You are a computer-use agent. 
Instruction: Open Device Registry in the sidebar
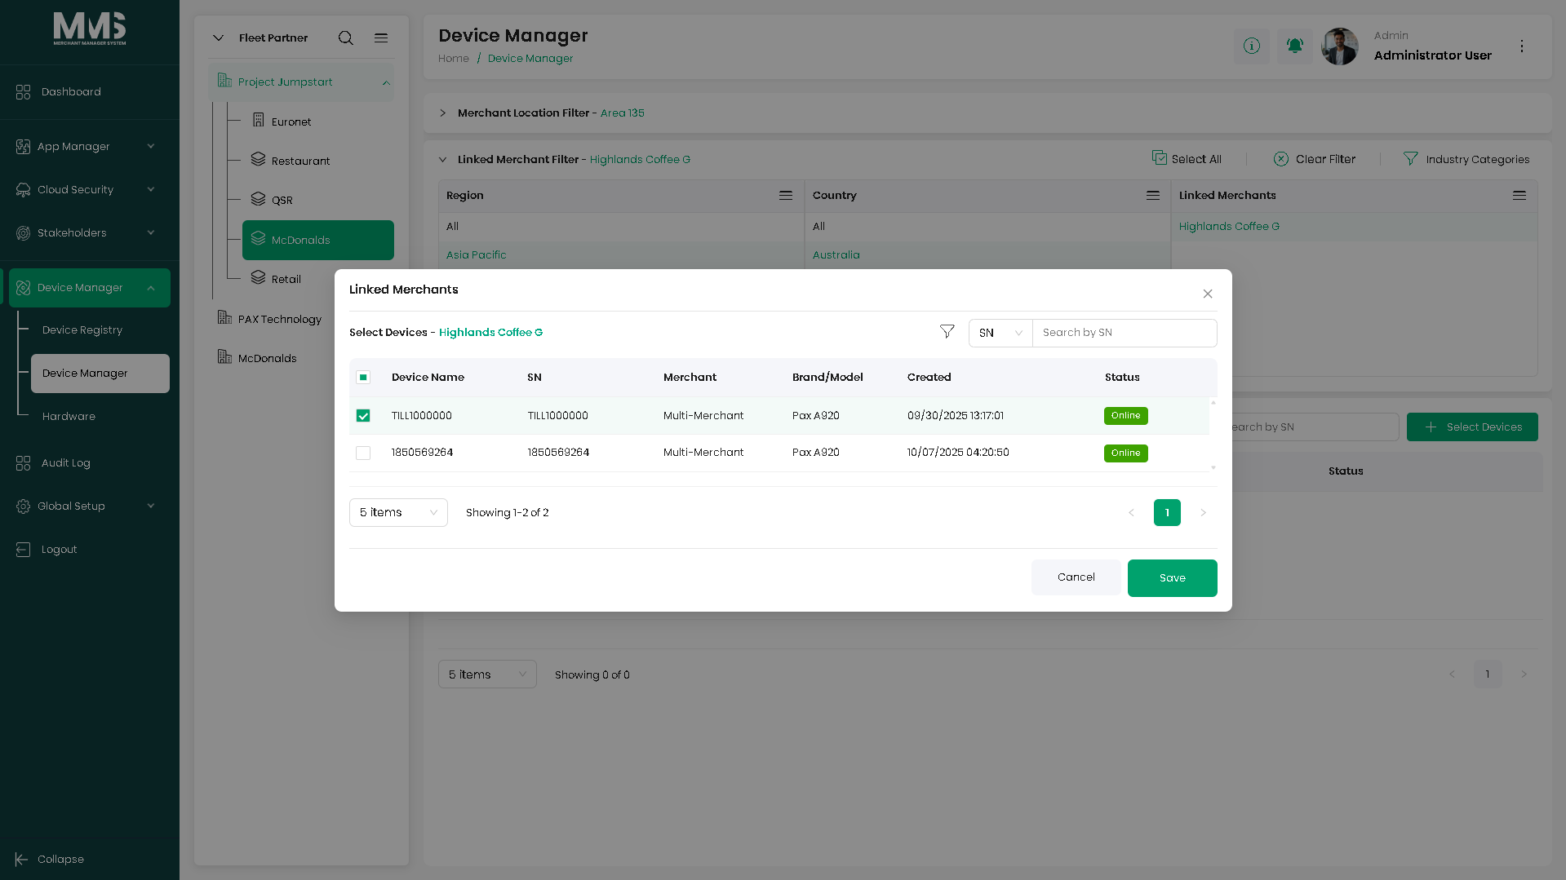pos(82,329)
